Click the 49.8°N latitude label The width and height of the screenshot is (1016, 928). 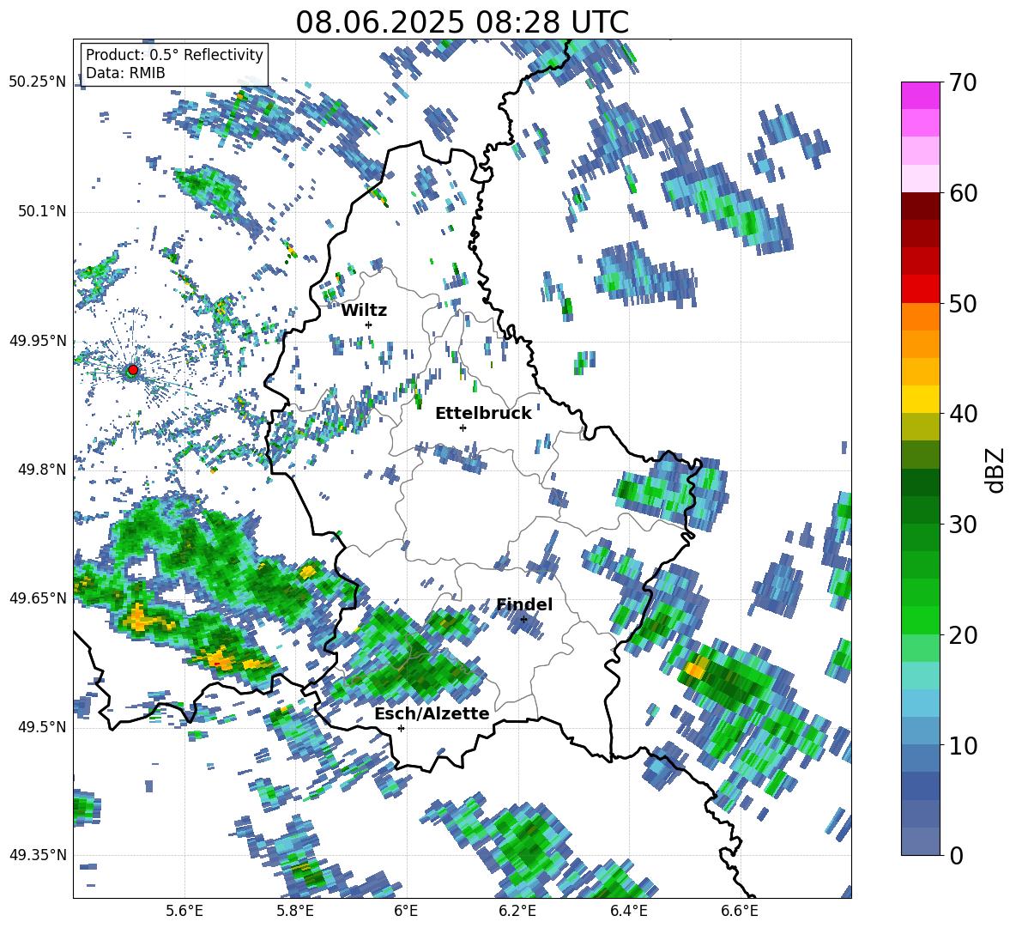pyautogui.click(x=42, y=470)
